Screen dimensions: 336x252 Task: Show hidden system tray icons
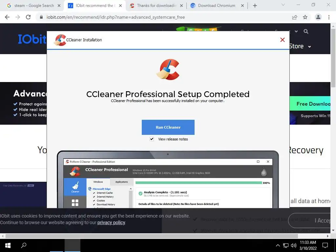click(278, 245)
